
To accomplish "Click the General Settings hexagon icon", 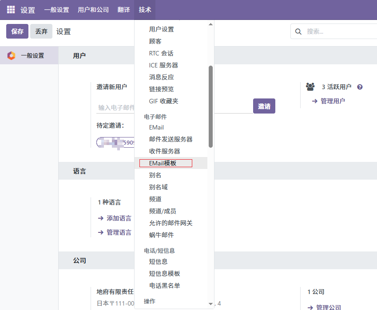I will [12, 56].
